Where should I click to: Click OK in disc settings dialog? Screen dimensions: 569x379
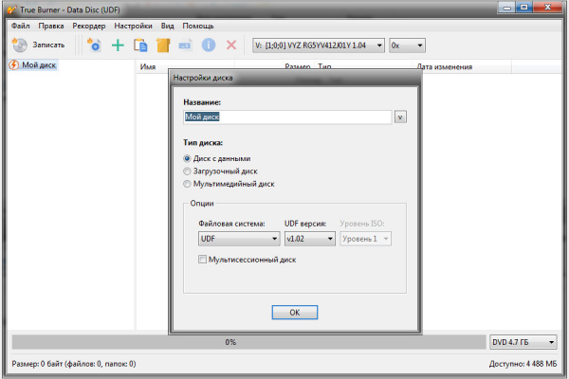click(295, 313)
